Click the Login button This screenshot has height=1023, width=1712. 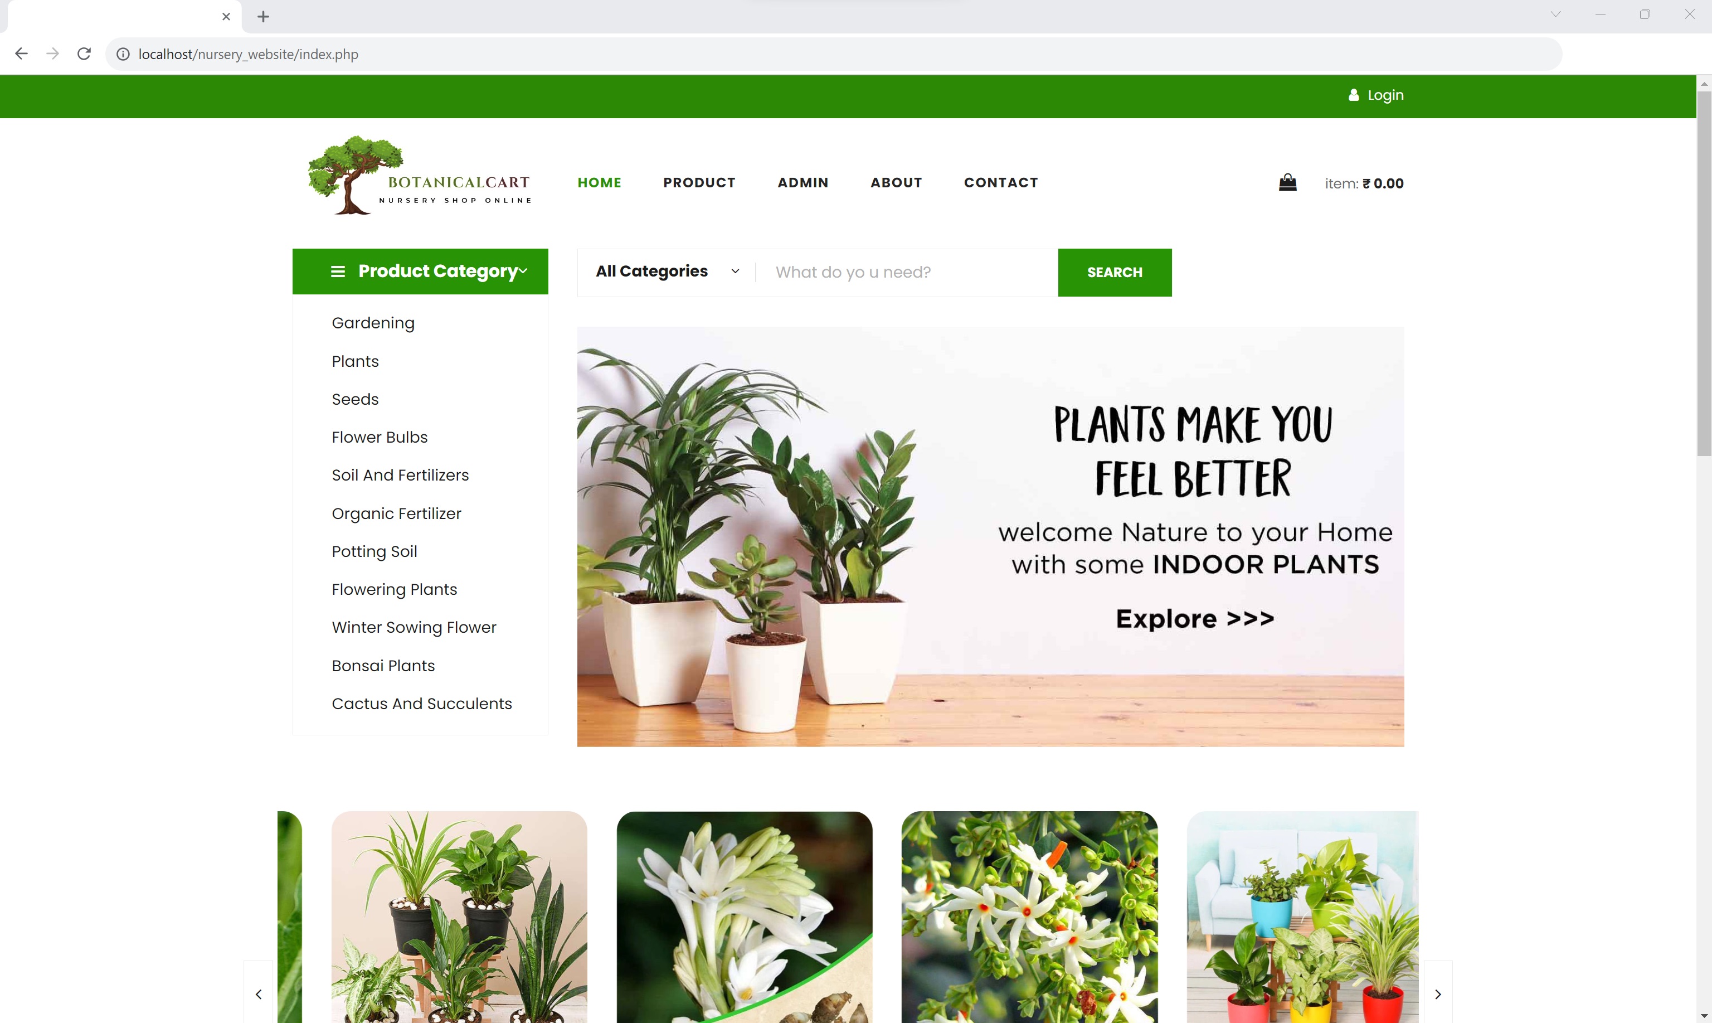click(1376, 95)
